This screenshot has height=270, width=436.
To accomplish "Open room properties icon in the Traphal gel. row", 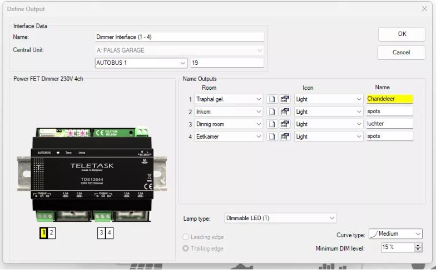I will (x=285, y=99).
